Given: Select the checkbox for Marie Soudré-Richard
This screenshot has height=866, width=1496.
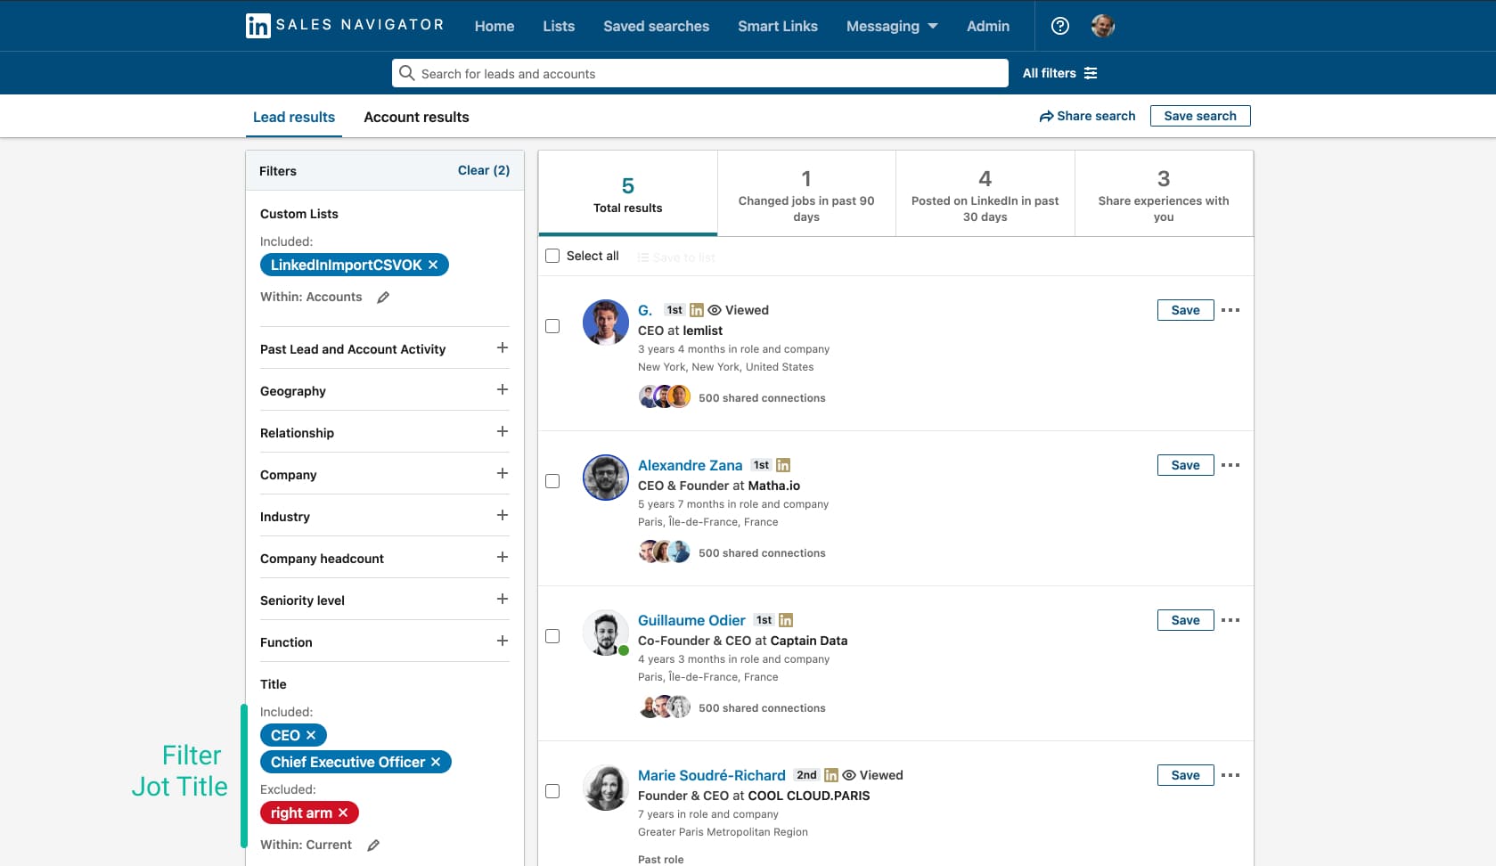Looking at the screenshot, I should (552, 791).
